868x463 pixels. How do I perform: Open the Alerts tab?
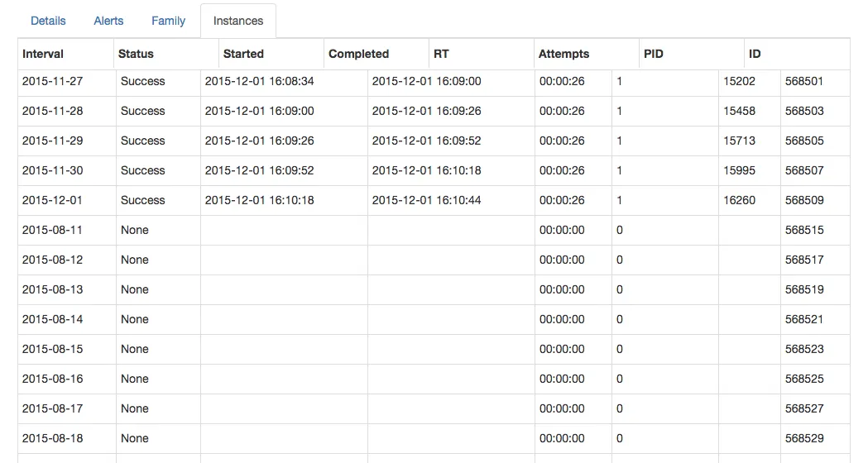108,21
